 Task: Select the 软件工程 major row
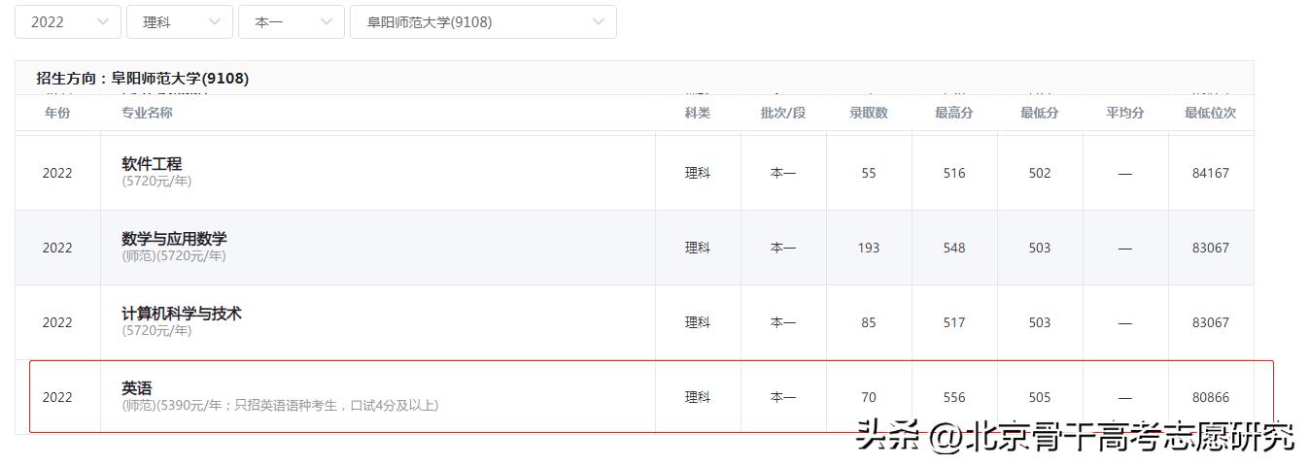click(x=152, y=164)
